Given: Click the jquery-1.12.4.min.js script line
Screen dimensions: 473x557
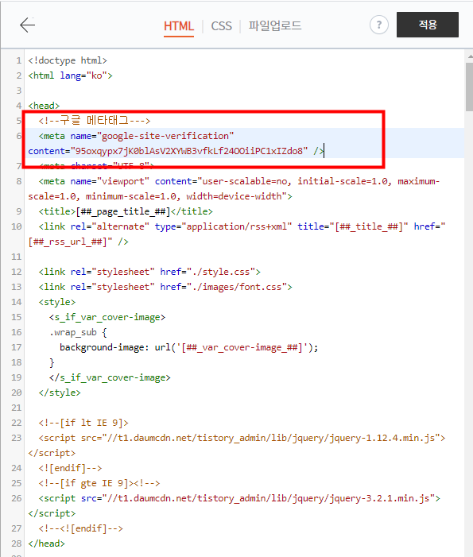Looking at the screenshot, I should 237,446.
